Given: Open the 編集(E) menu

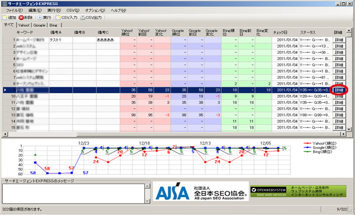Looking at the screenshot, I should point(35,11).
